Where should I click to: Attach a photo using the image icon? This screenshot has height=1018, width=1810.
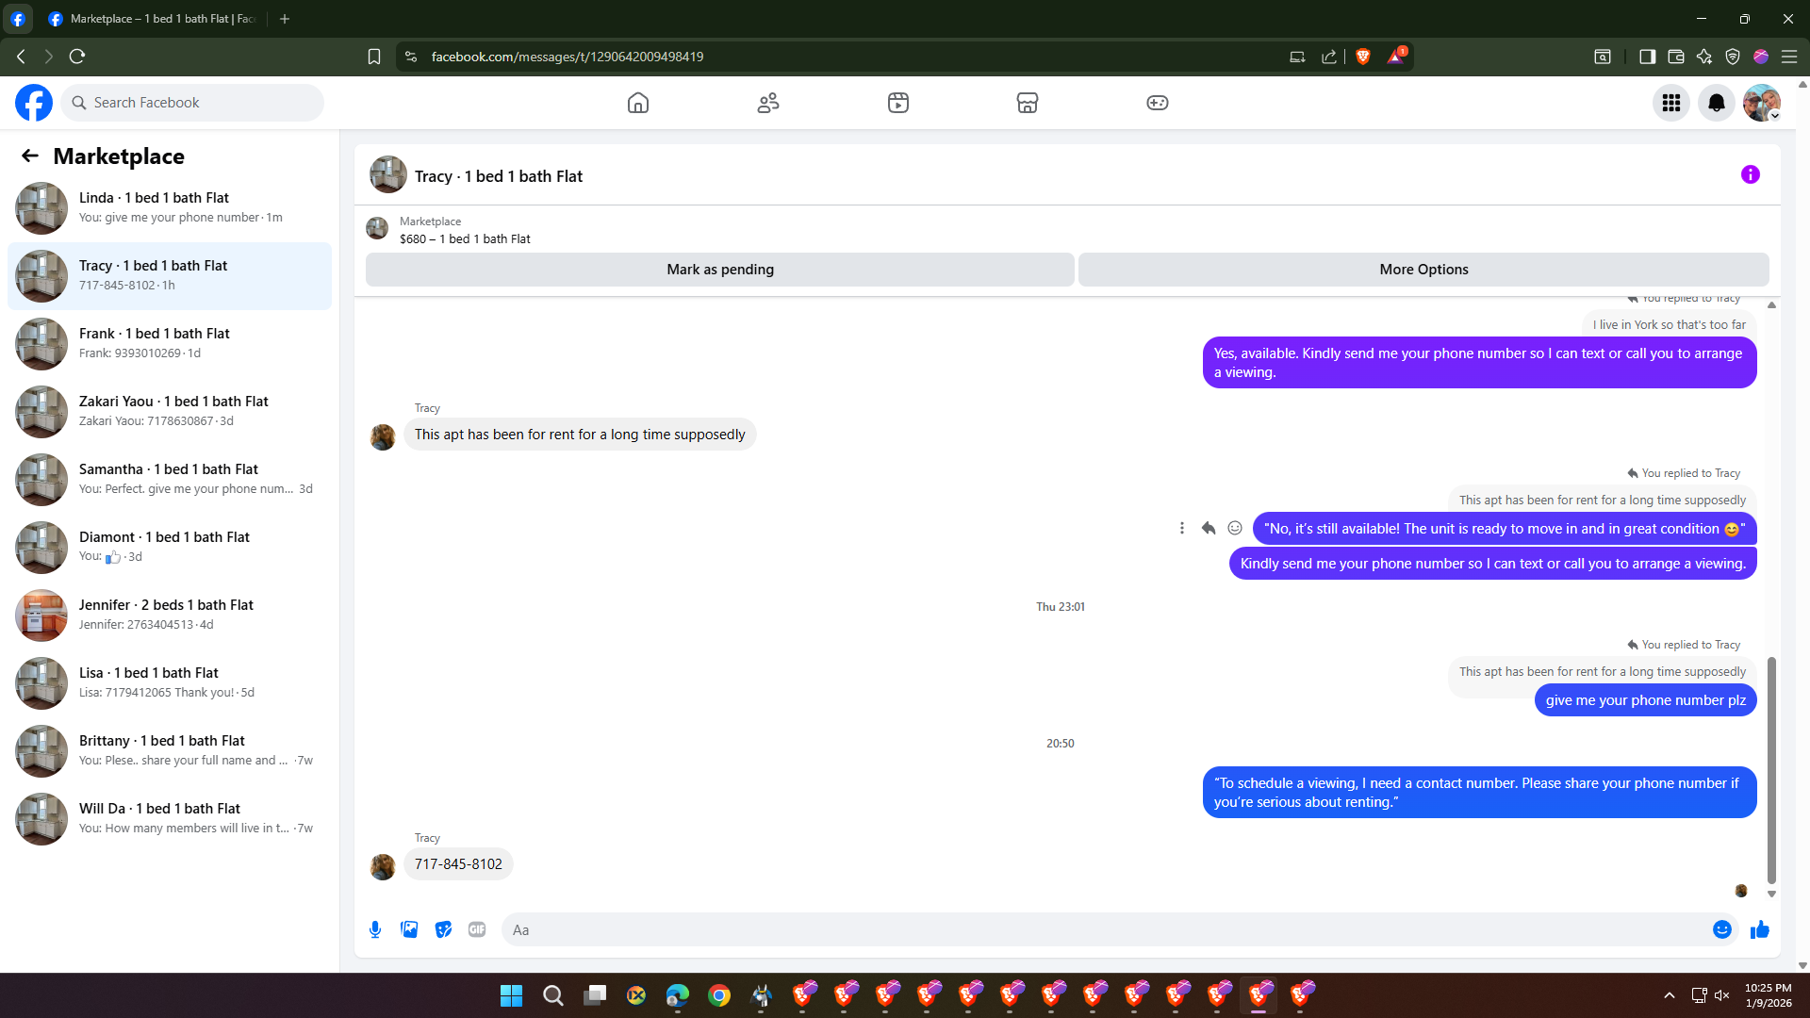pos(409,929)
